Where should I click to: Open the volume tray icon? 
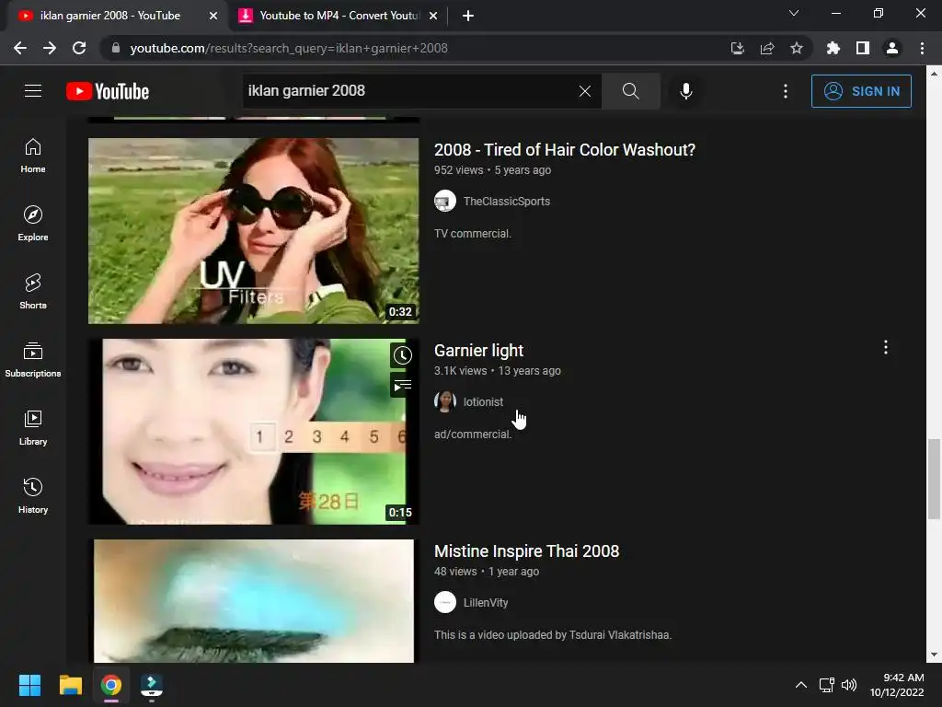(x=849, y=685)
